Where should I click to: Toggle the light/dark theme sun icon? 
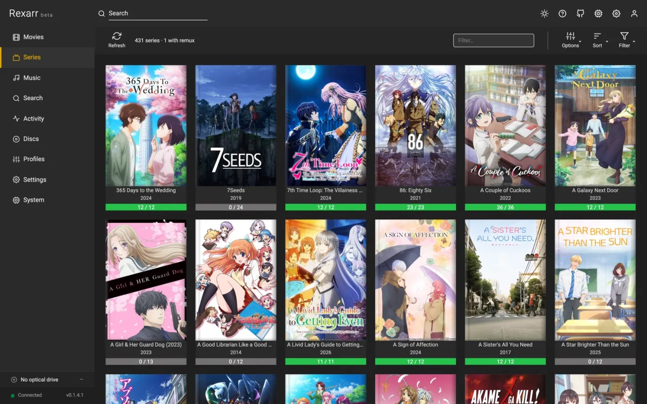click(544, 14)
